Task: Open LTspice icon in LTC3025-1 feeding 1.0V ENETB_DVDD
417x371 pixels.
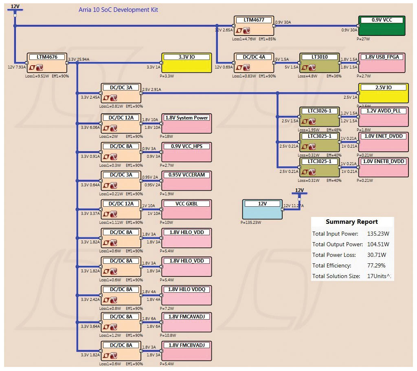Action: pos(312,172)
